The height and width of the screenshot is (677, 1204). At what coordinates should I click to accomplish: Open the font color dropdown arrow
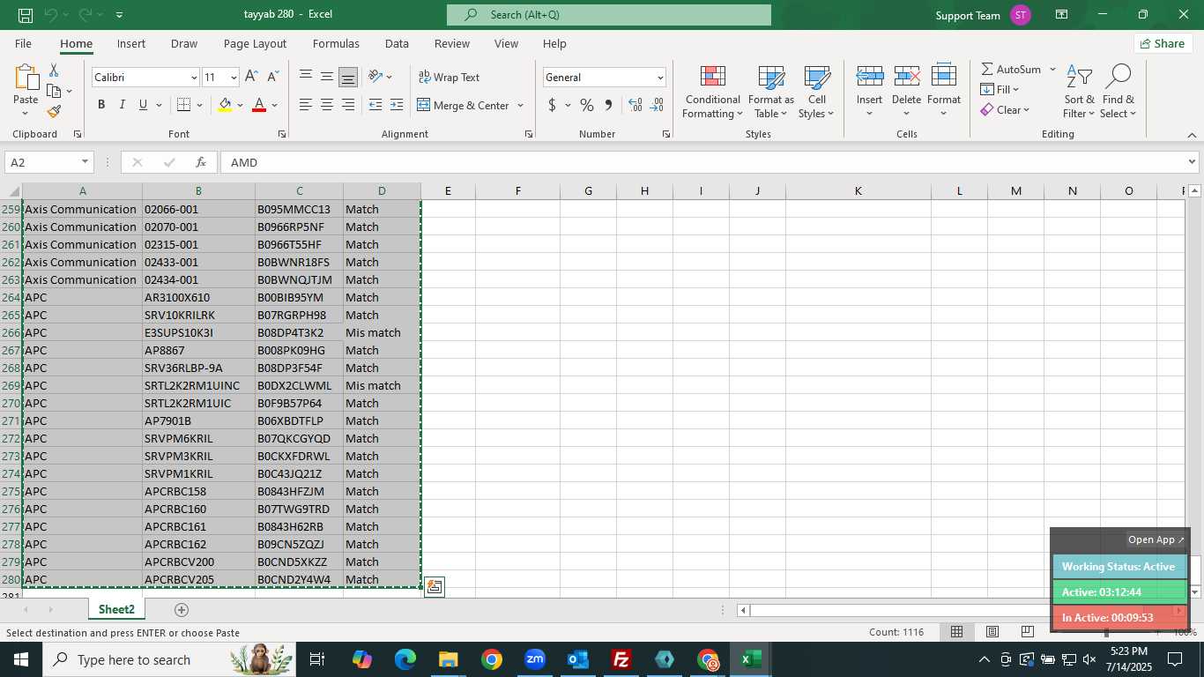tap(275, 106)
